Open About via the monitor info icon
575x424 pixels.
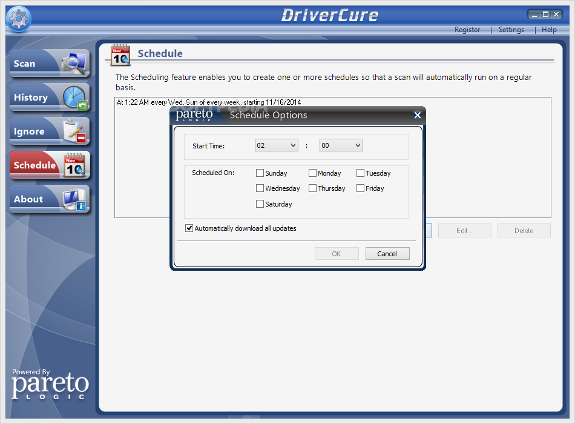click(x=74, y=200)
